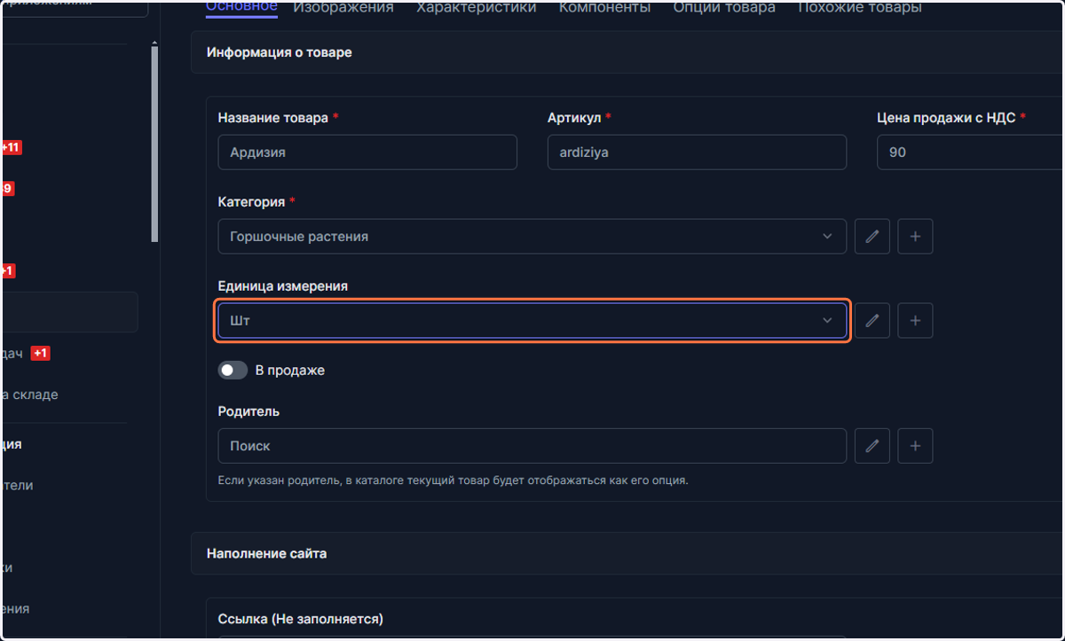Viewport: 1065px width, 641px height.
Task: Open the Основное tab
Action: (x=241, y=7)
